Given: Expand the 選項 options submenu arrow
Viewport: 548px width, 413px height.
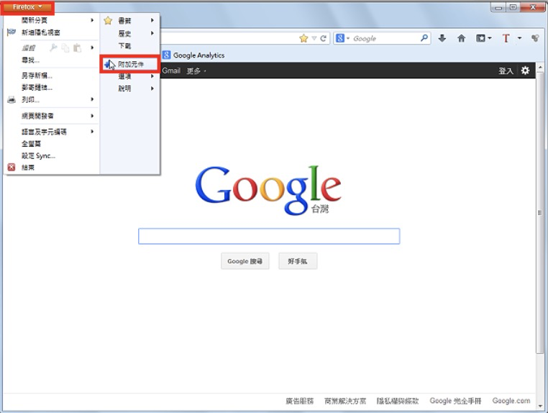Looking at the screenshot, I should coord(152,76).
